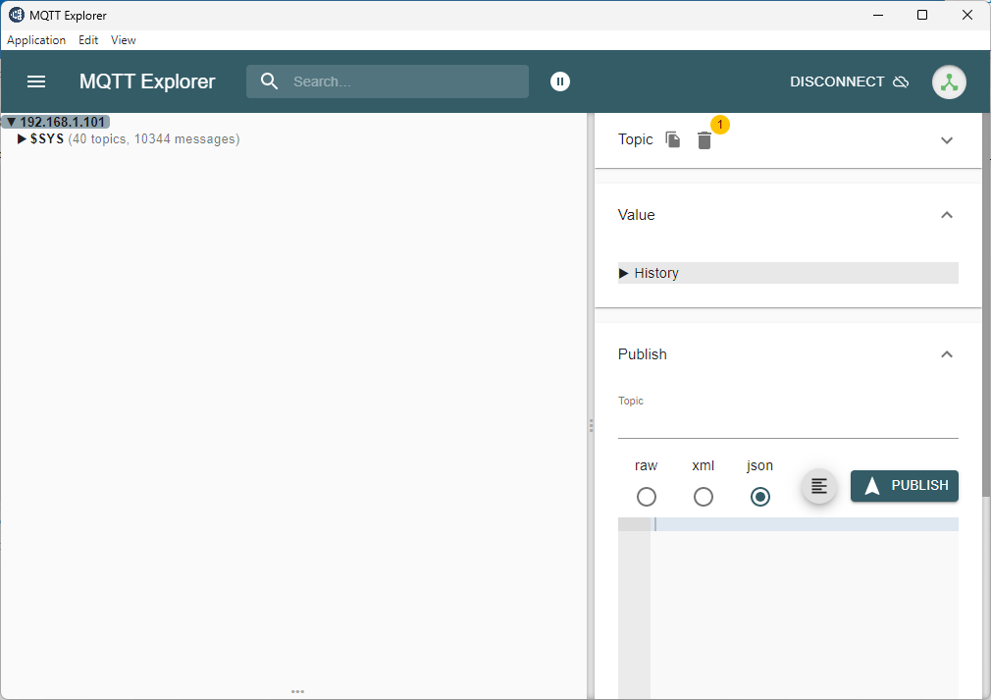Viewport: 991px width, 700px height.
Task: Click the green connection avatar icon
Action: point(949,82)
